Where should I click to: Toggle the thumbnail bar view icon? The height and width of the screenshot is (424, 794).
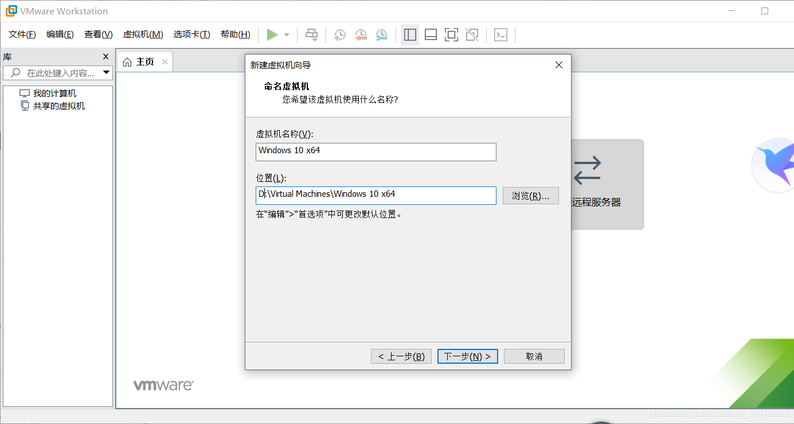click(431, 35)
